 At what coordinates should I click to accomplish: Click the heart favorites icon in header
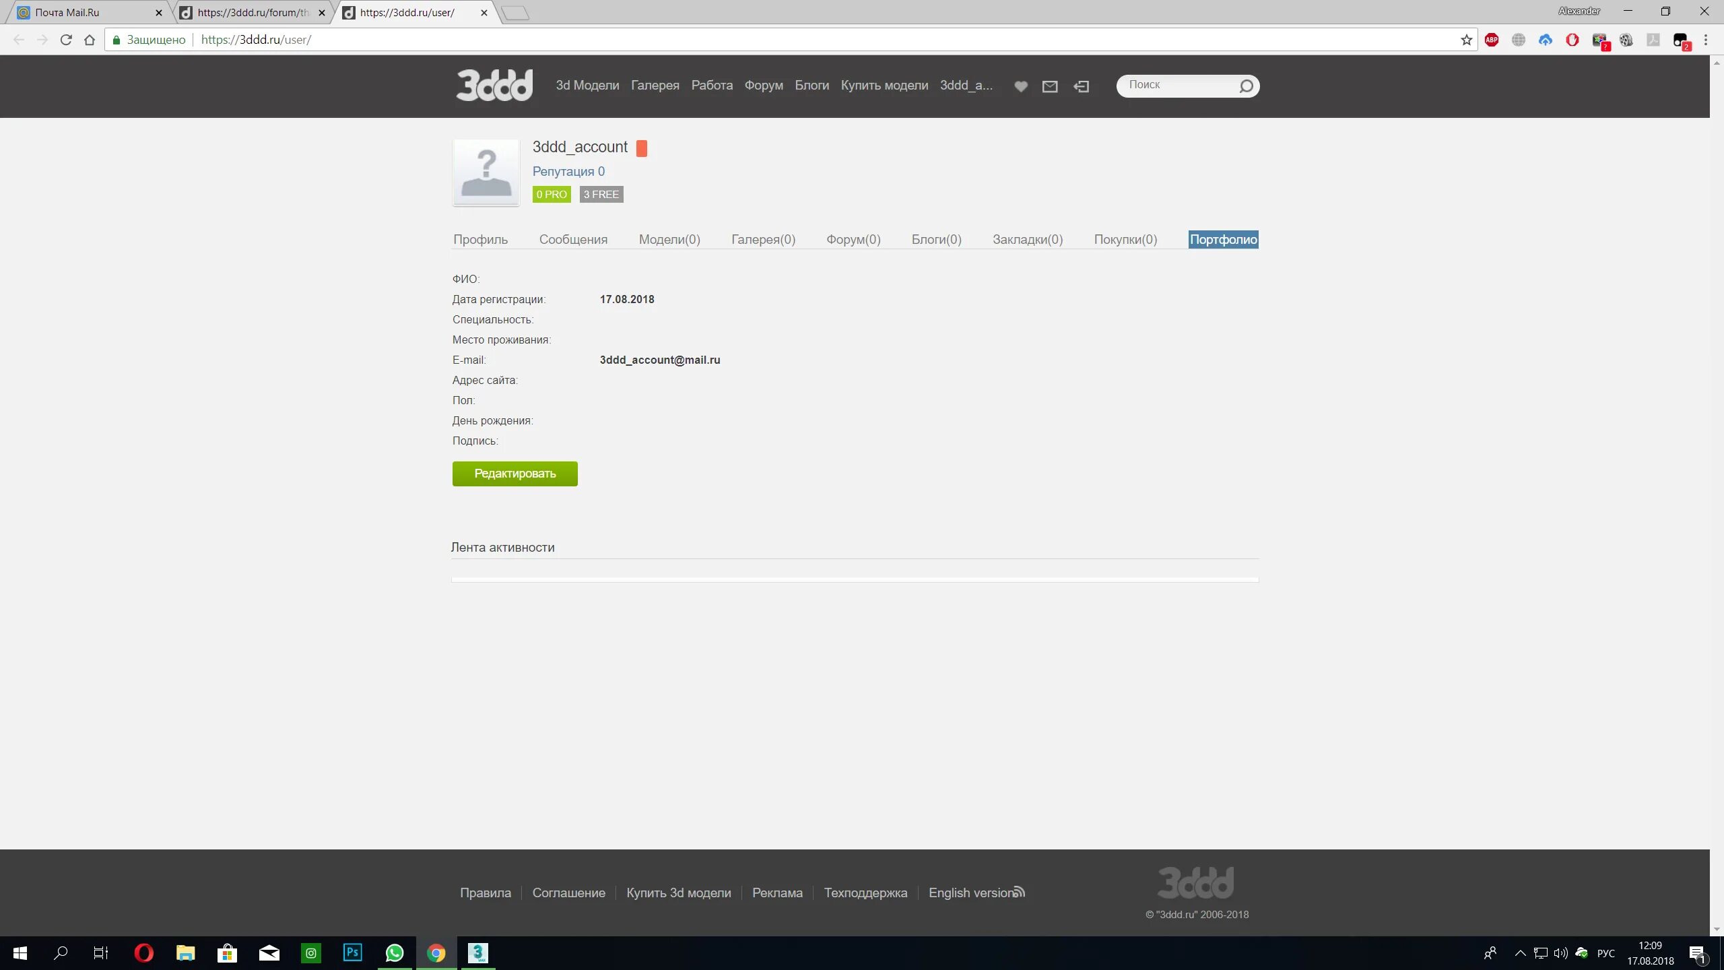click(1021, 86)
